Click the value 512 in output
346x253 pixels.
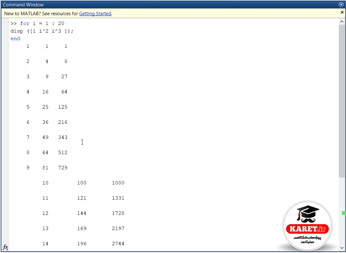(63, 152)
